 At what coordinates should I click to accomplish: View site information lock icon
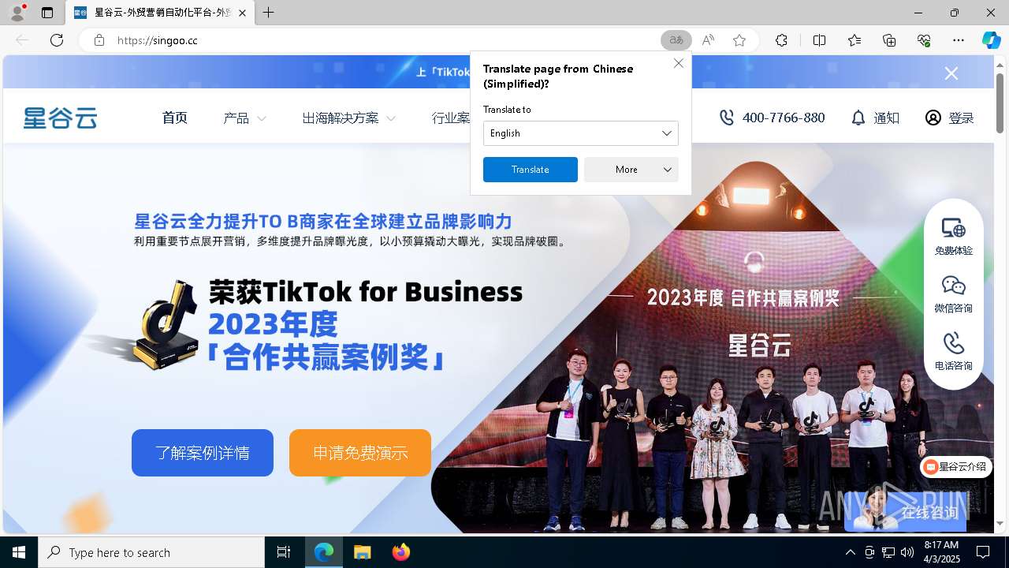coord(99,40)
